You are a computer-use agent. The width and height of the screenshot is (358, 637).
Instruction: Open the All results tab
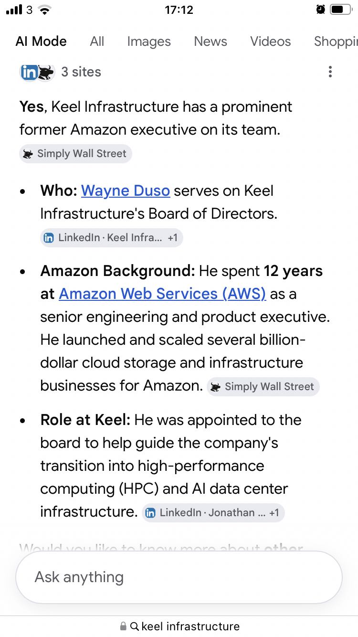[97, 42]
